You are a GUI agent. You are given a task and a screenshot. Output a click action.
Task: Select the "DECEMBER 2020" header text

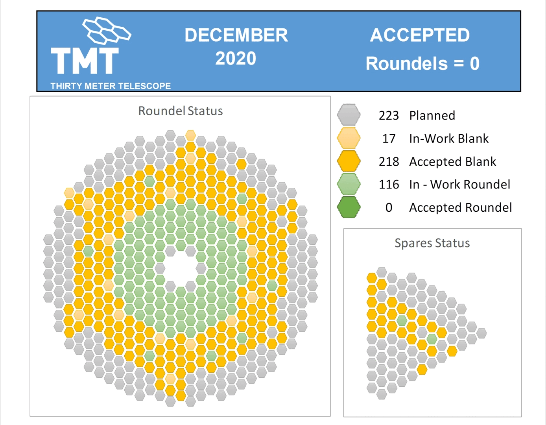236,47
